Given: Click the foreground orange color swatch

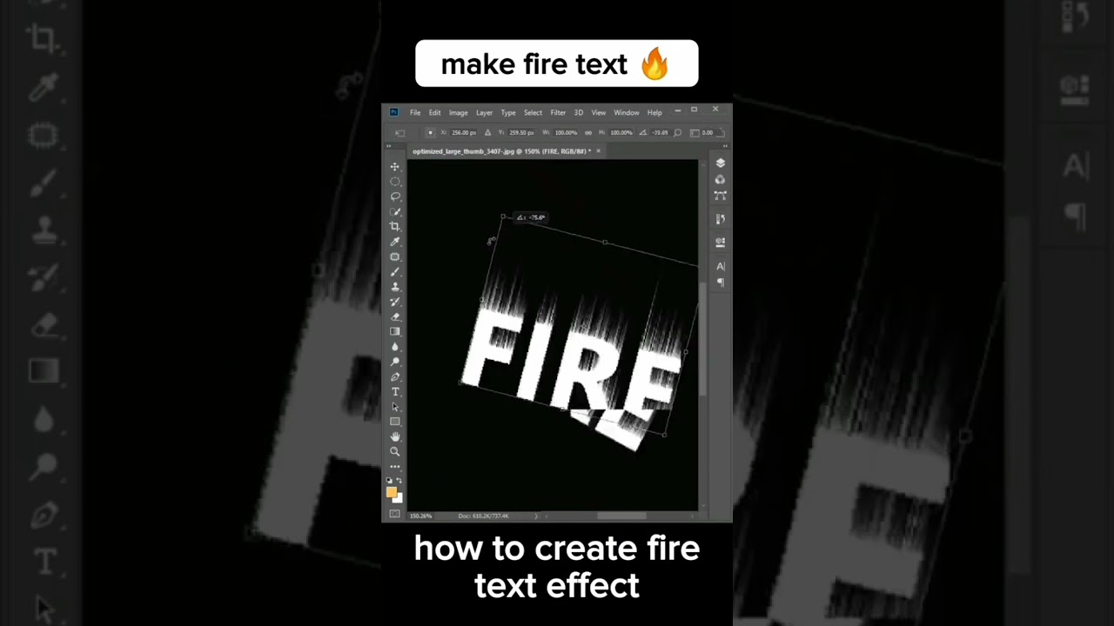Looking at the screenshot, I should click(392, 492).
